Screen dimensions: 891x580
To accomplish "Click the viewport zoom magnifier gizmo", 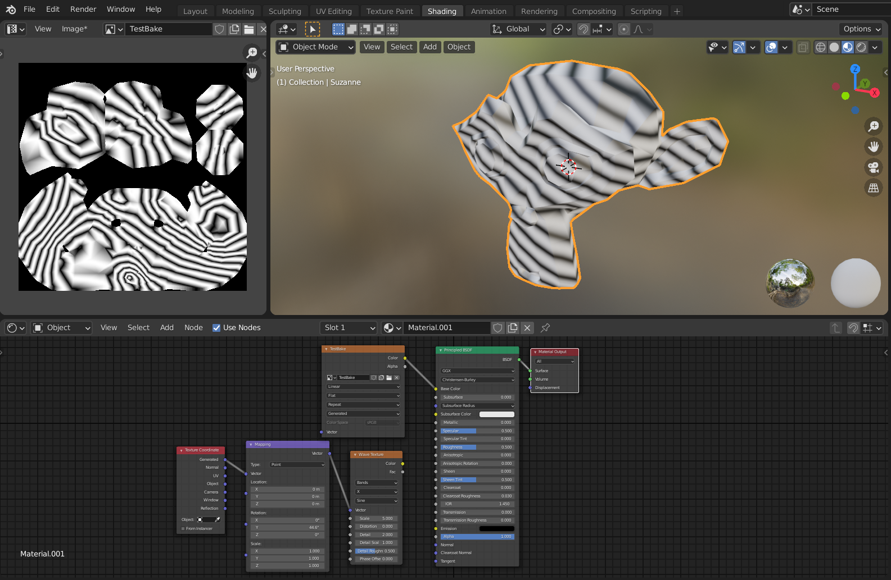I will 874,126.
